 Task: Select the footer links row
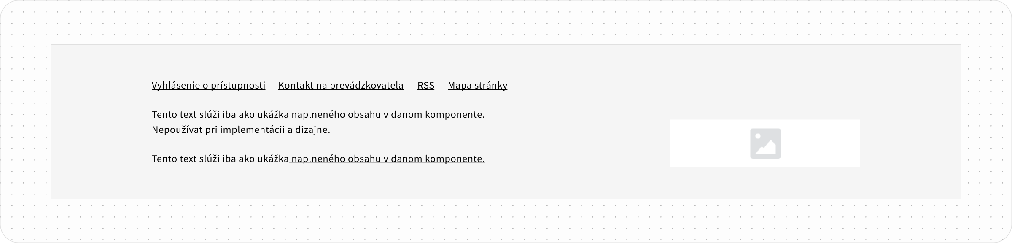click(329, 85)
